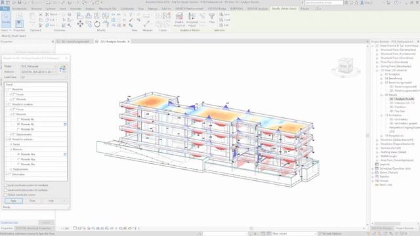Click the Save icon in quick access toolbar

[19, 3]
